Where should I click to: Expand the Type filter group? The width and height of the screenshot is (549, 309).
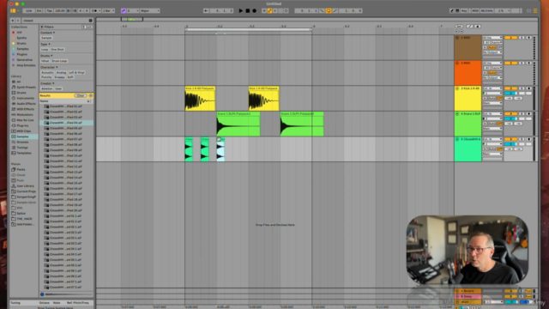45,44
